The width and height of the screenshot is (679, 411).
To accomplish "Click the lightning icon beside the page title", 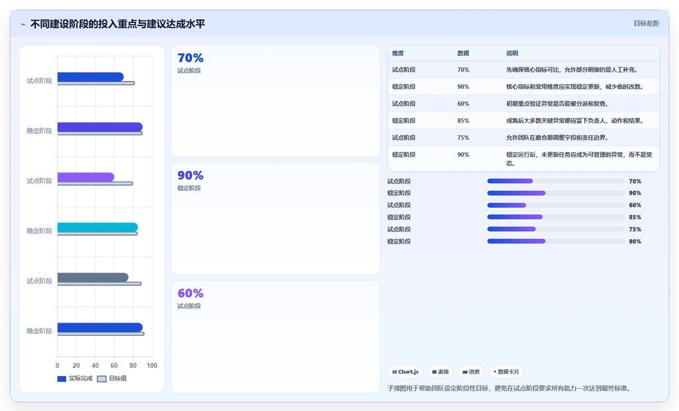I will 23,24.
